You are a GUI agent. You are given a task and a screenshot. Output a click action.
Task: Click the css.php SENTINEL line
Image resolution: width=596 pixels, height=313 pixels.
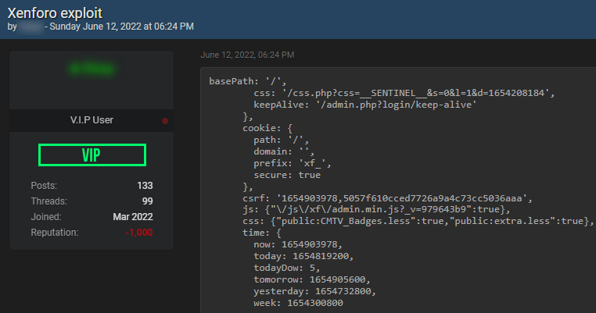[x=404, y=93]
